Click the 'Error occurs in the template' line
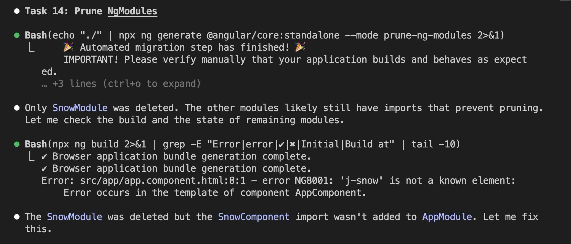Viewport: 571px width, 244px height. coord(215,193)
